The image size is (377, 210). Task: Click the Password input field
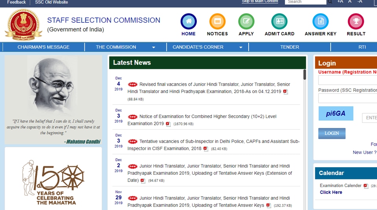(348, 98)
